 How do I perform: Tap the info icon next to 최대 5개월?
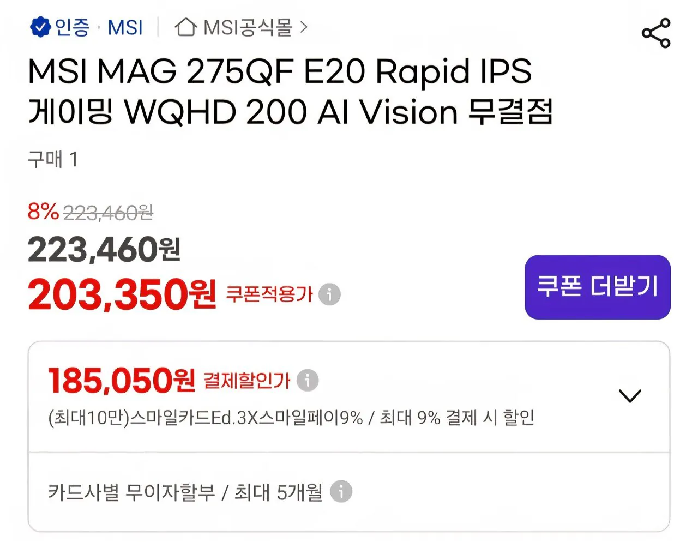[342, 491]
